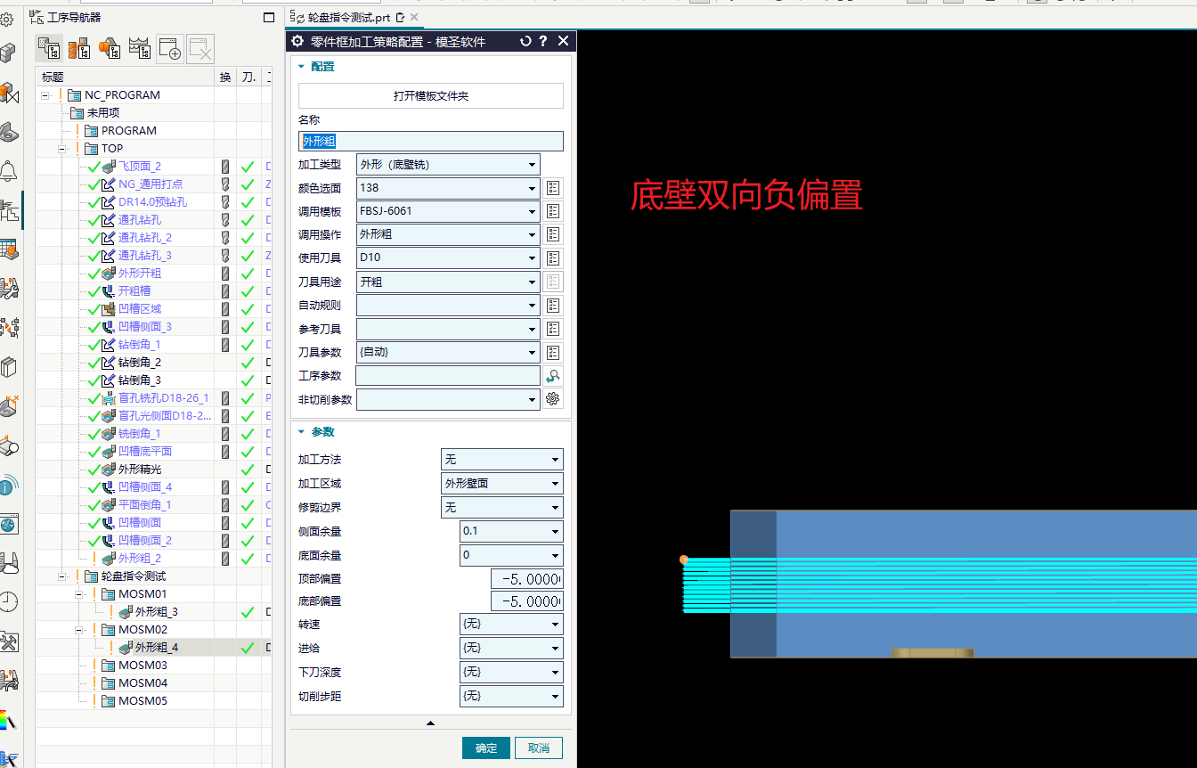Click the list icon beside 使用刀具 D10
Viewport: 1197px width, 768px height.
coord(553,258)
